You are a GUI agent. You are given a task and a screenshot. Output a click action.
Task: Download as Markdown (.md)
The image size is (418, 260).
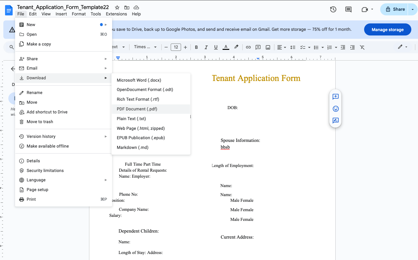pos(151,148)
